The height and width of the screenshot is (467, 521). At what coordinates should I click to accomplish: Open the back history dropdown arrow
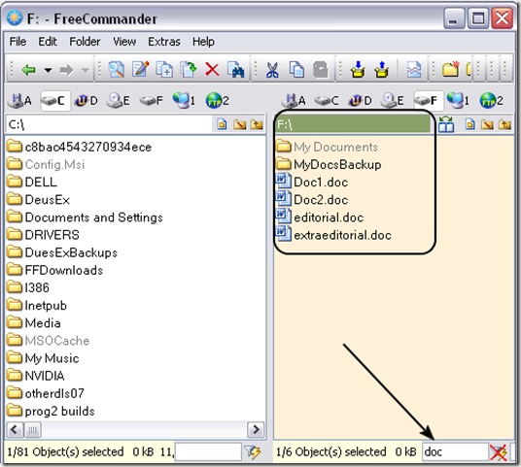(x=49, y=70)
